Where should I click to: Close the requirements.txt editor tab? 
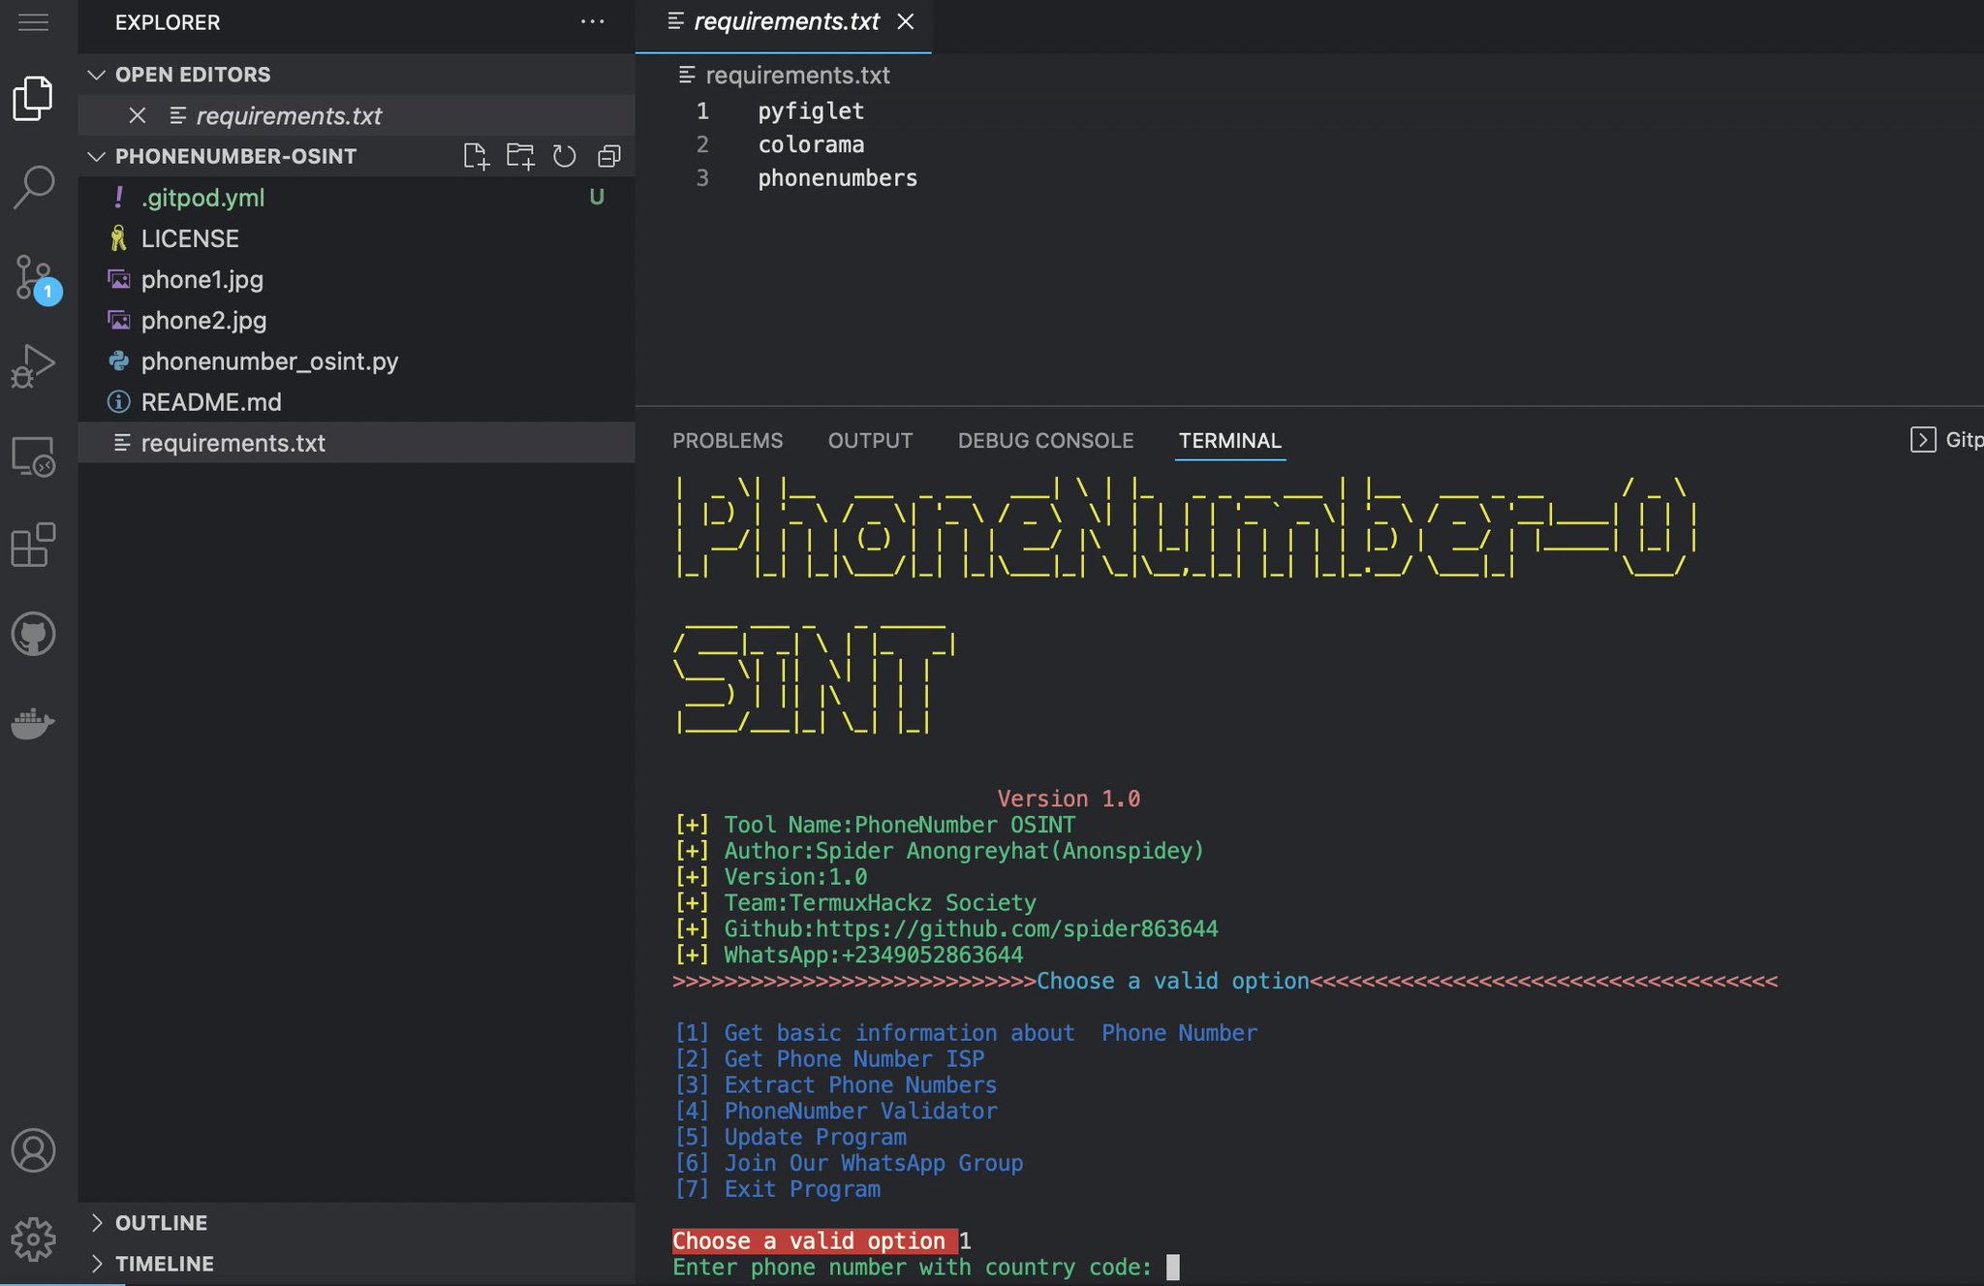(x=906, y=21)
